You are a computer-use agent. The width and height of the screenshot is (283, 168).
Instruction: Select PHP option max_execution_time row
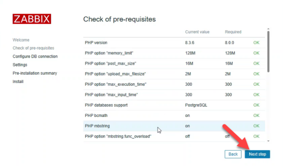(x=172, y=84)
